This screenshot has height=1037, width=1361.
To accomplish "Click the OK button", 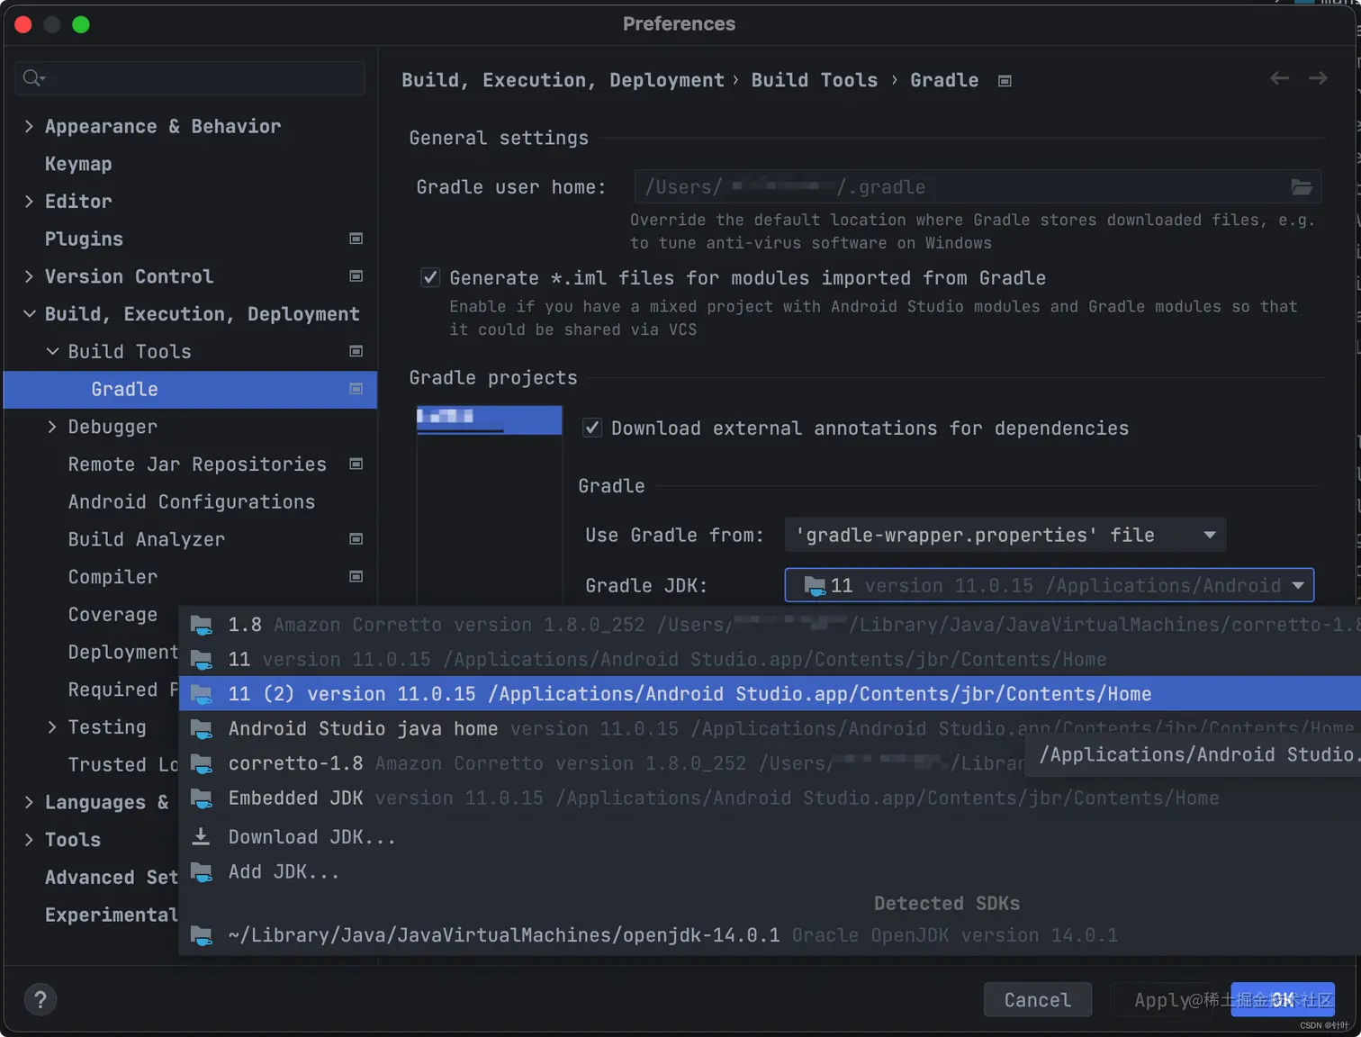I will coord(1283,1000).
